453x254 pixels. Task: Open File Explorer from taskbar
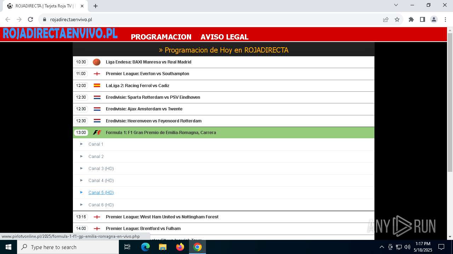point(163,247)
